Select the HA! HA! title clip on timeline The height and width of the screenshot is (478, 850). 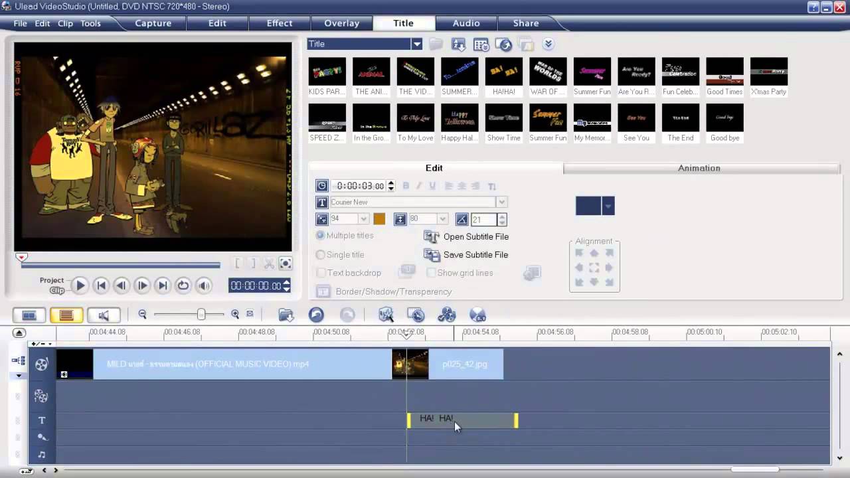pos(462,420)
